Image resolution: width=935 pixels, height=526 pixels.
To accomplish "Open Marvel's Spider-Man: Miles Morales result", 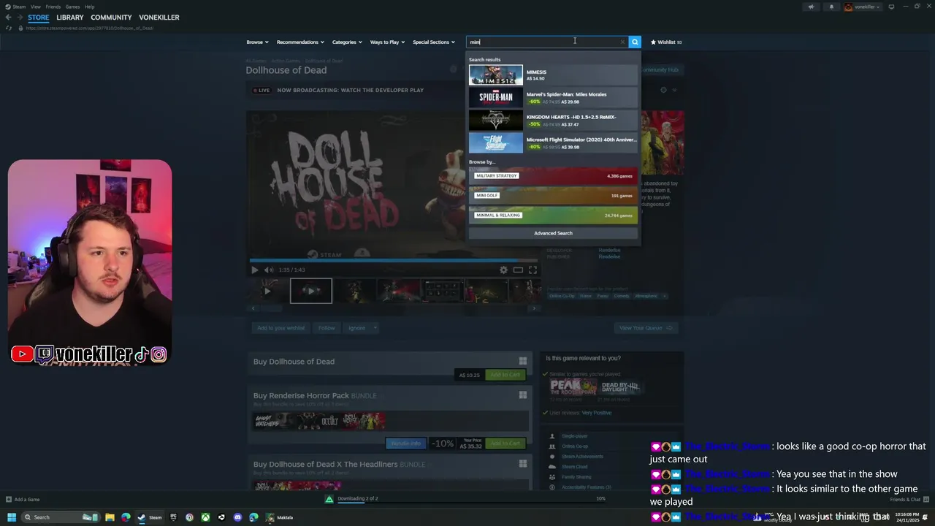I will 553,98.
